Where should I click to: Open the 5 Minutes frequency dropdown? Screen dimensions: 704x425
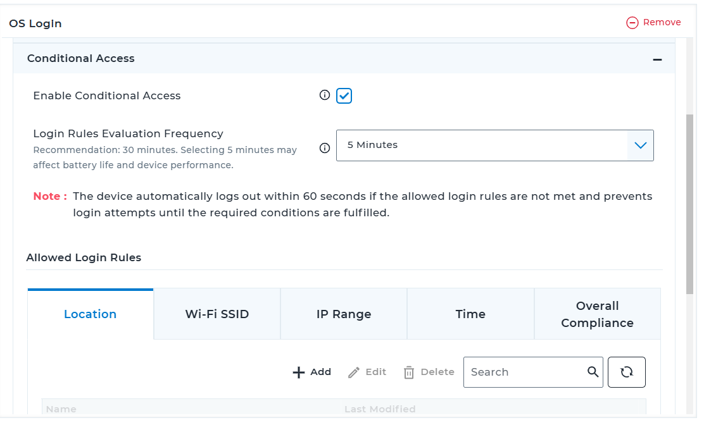494,145
